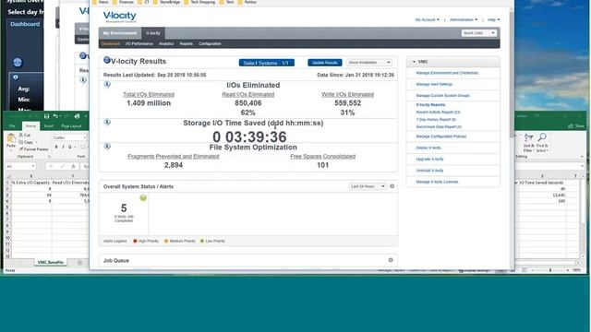Click the Update Results button

[325, 63]
